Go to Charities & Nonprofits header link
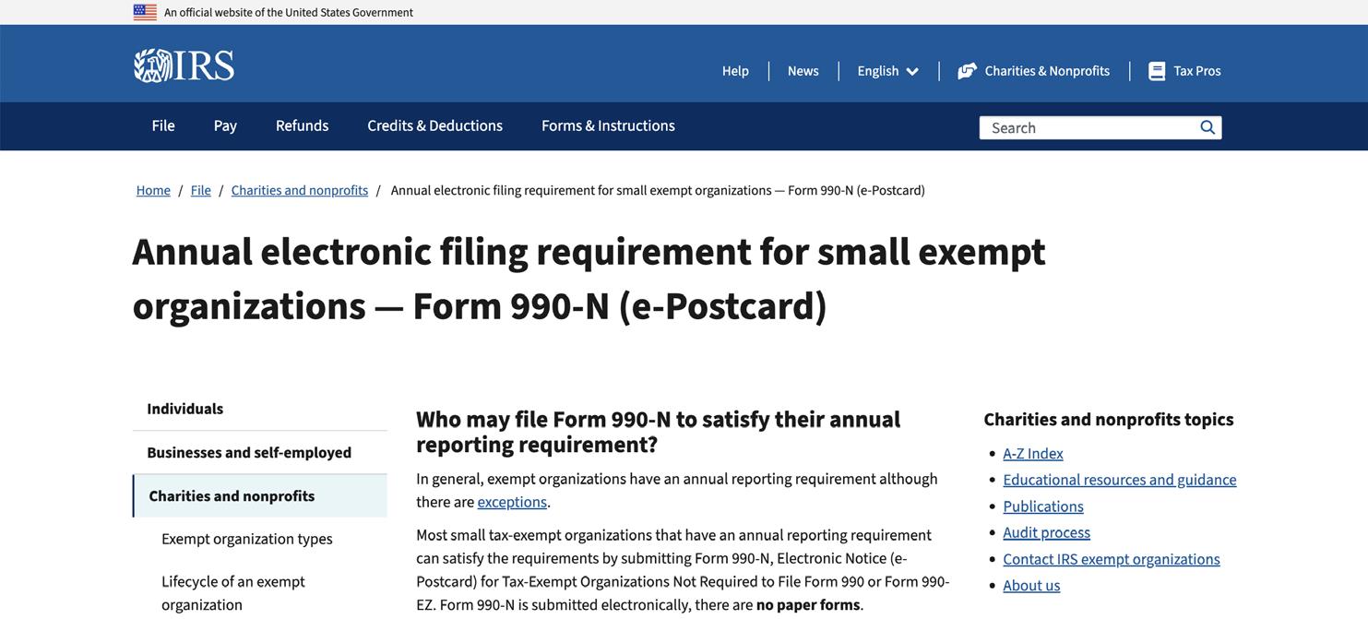 pyautogui.click(x=1047, y=71)
